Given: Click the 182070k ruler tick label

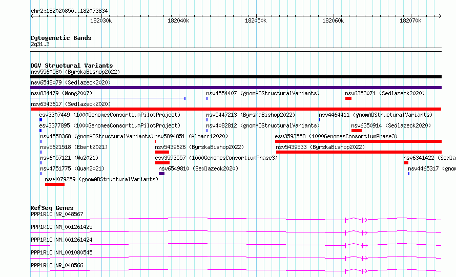Looking at the screenshot, I should tap(410, 20).
